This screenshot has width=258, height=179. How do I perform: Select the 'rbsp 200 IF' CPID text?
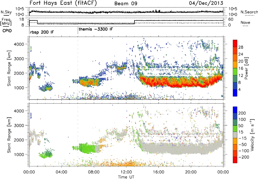[x=42, y=32]
